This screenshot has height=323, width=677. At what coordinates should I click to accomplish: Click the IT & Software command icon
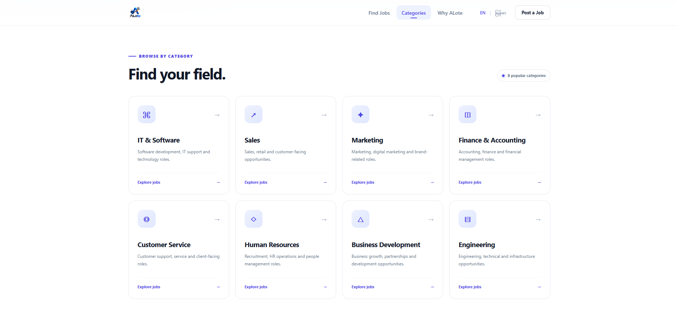(x=147, y=115)
